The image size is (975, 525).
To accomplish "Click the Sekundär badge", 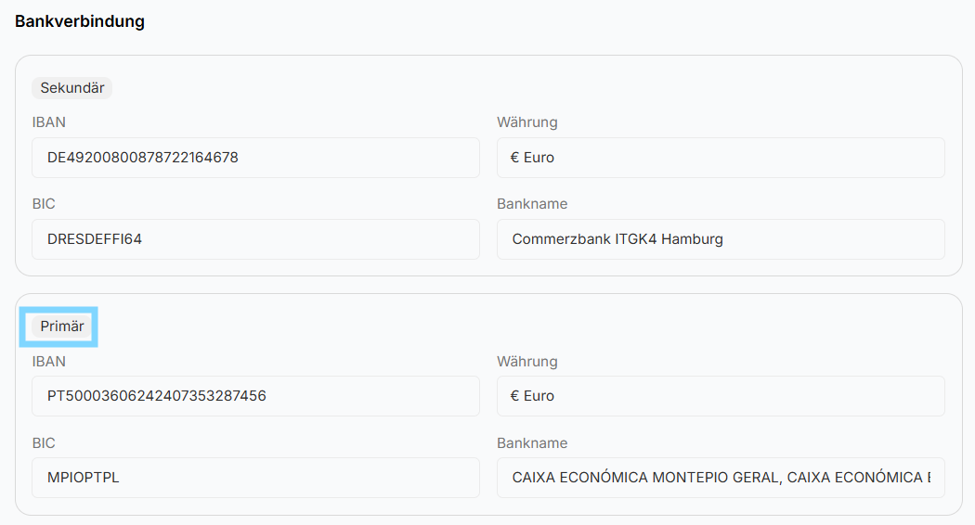I will click(x=71, y=88).
